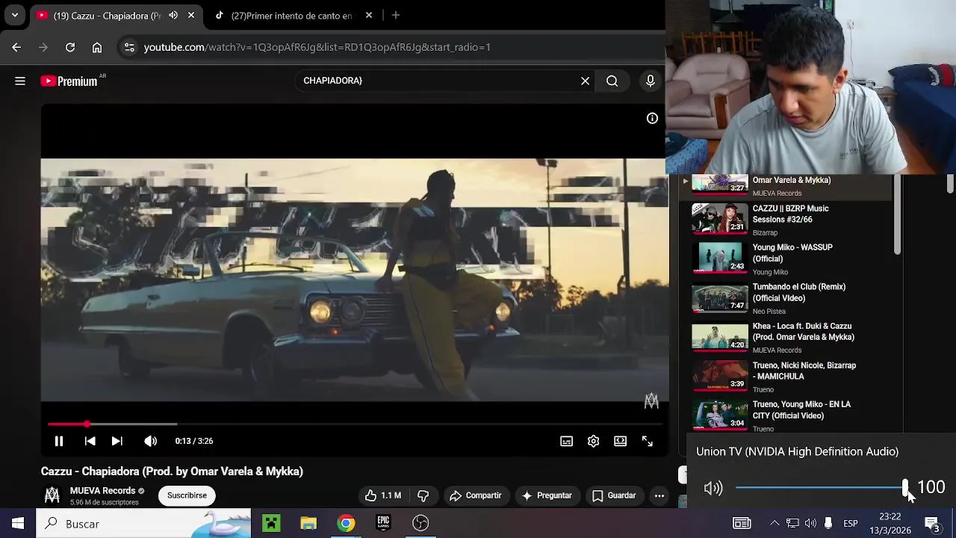Switch to theater mode
Image resolution: width=956 pixels, height=538 pixels.
[620, 441]
